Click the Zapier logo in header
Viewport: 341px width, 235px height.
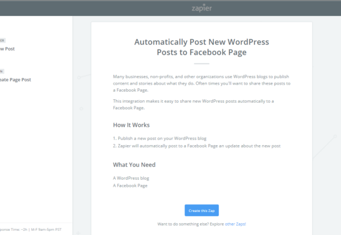(202, 8)
